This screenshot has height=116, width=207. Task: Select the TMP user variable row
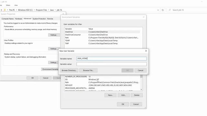coord(102,43)
